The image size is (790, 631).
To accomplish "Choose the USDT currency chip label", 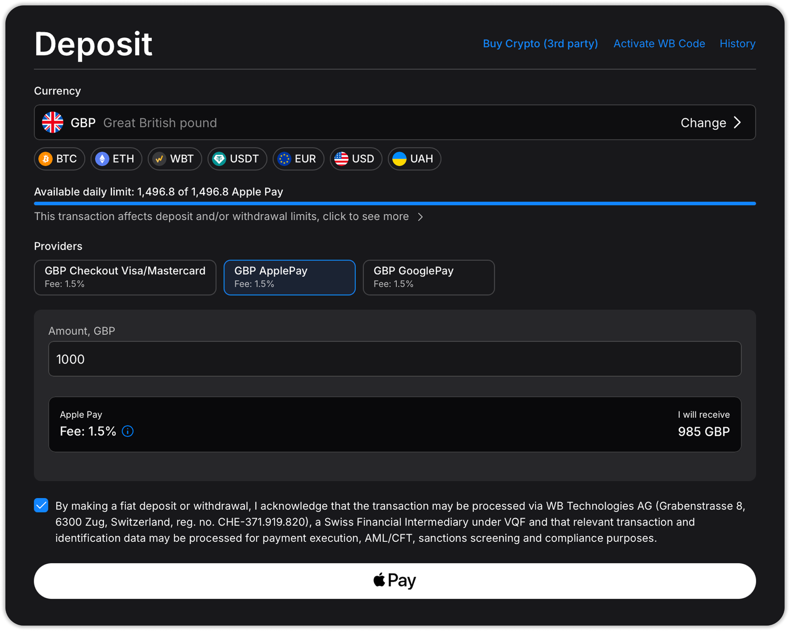I will (244, 159).
